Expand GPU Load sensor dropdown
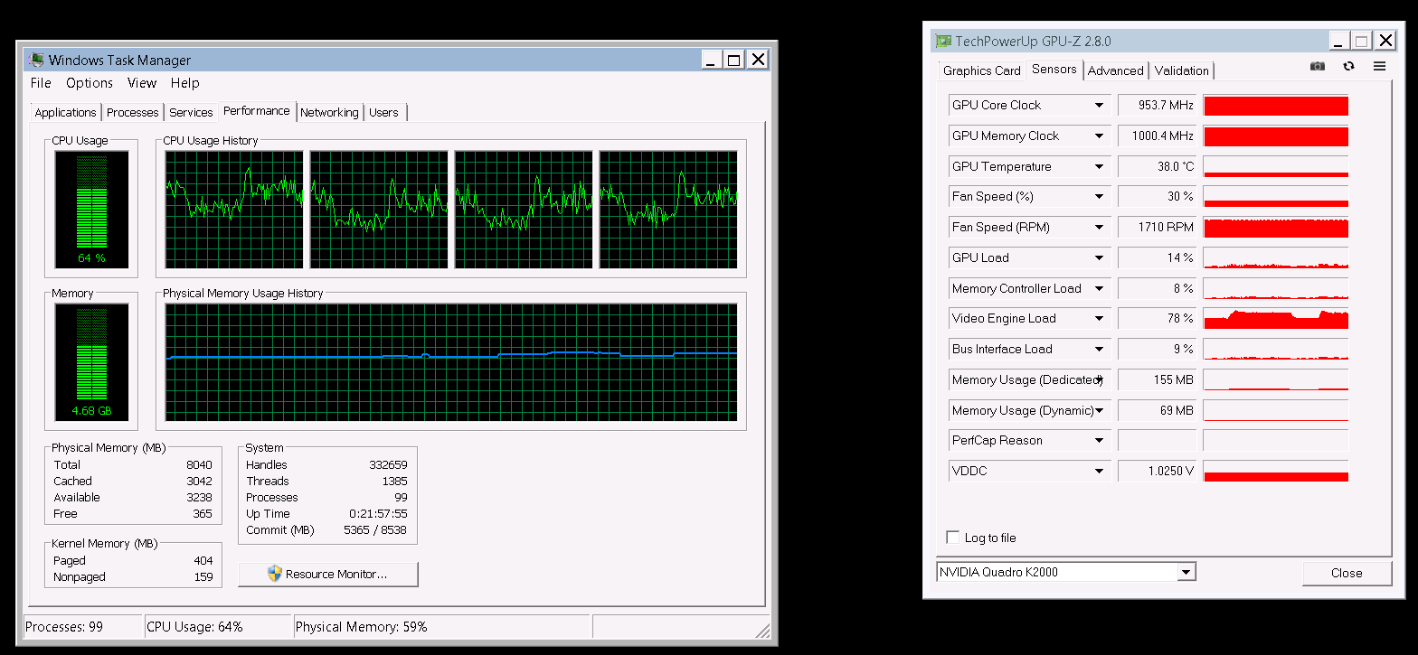Image resolution: width=1418 pixels, height=655 pixels. (1099, 258)
